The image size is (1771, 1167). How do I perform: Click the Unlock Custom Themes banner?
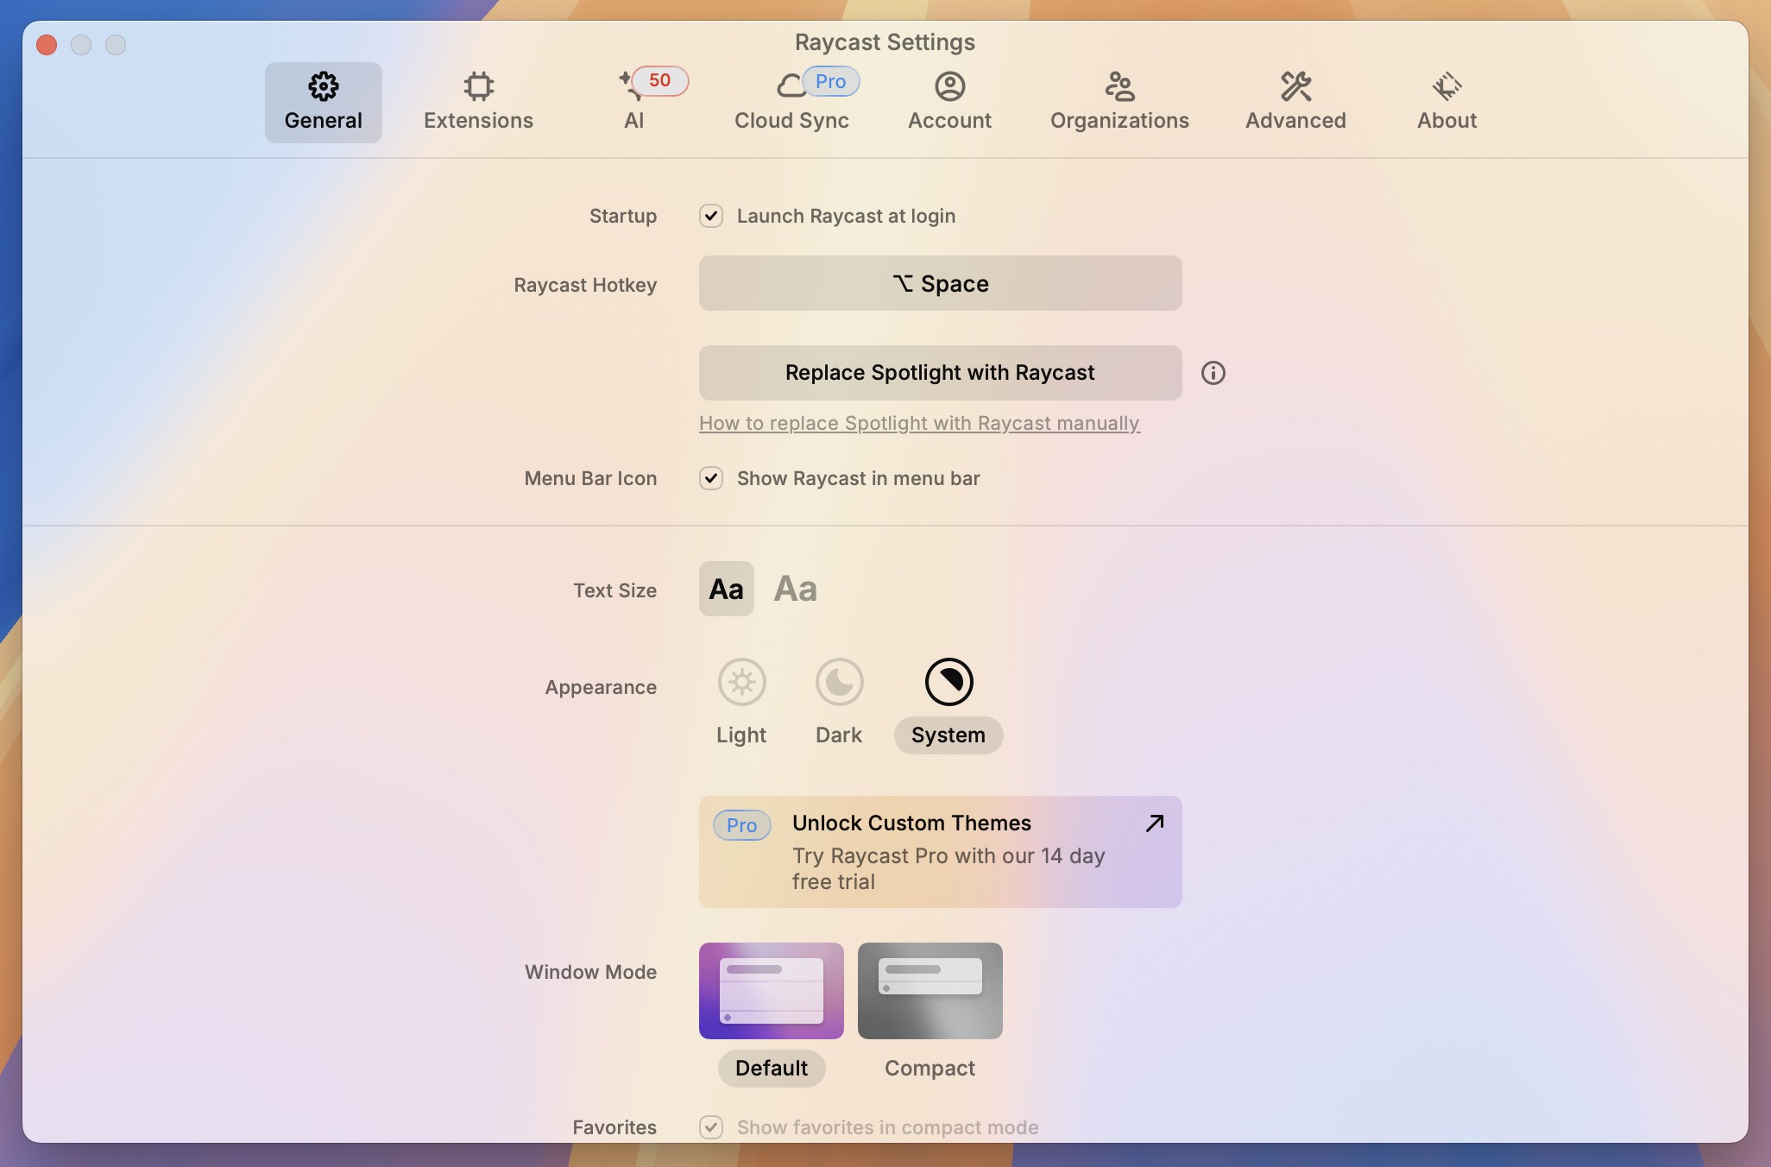[x=941, y=852]
